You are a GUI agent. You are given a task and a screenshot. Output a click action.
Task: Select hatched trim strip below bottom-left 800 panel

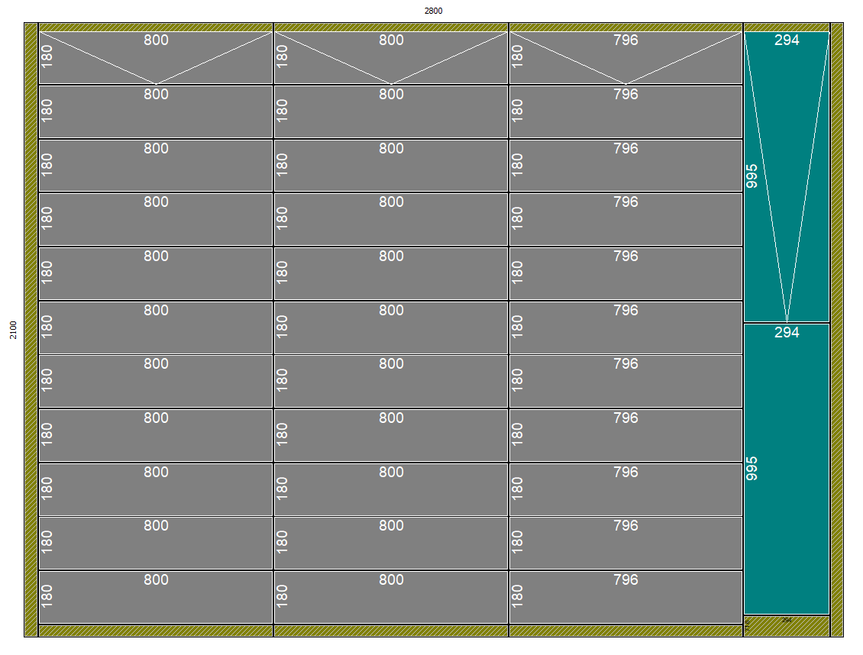[x=156, y=631]
